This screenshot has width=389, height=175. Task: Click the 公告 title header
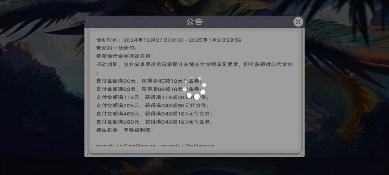click(194, 22)
